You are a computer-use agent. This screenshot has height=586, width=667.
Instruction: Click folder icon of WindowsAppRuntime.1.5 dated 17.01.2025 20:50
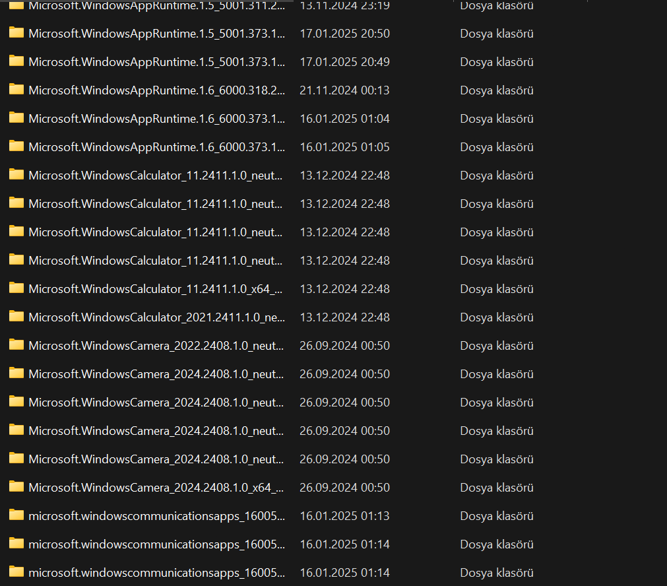[16, 33]
